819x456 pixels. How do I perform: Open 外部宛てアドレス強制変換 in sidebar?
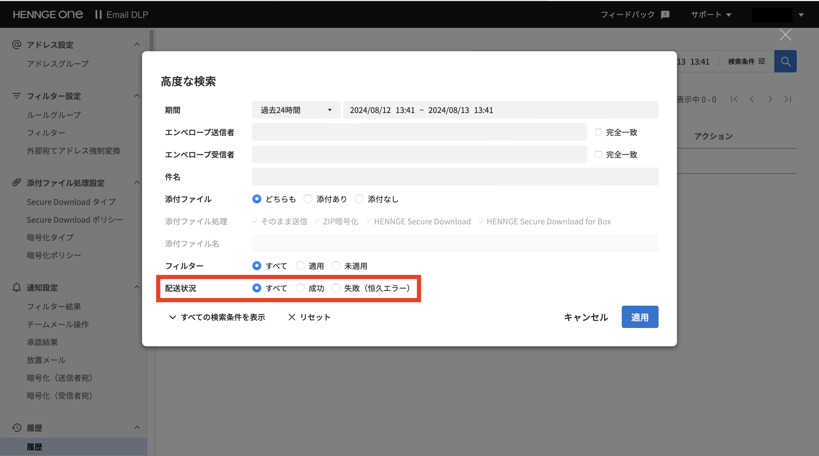[74, 150]
